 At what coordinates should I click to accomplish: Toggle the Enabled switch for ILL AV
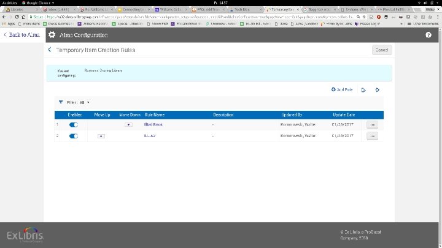pyautogui.click(x=74, y=136)
